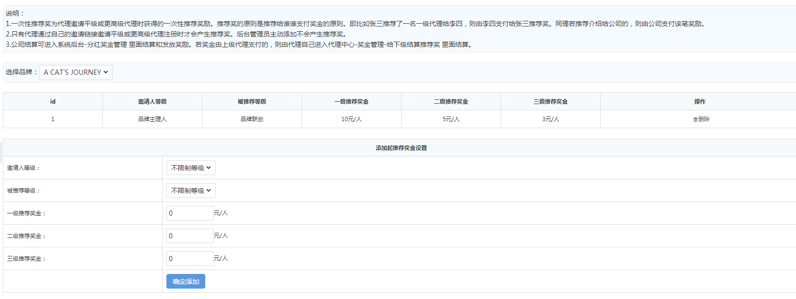Expand the 邀请人等级 level dropdown
796x299 pixels.
pyautogui.click(x=191, y=168)
